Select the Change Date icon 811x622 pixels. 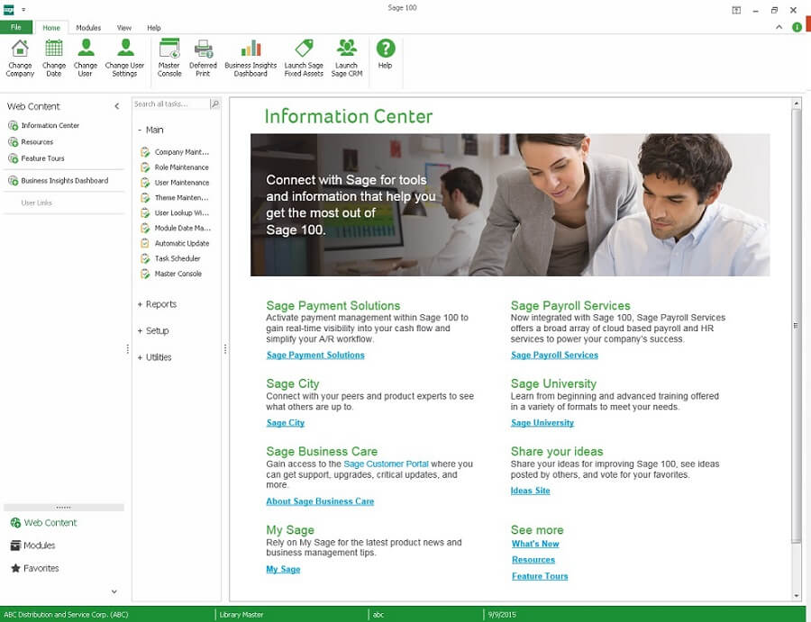tap(53, 57)
